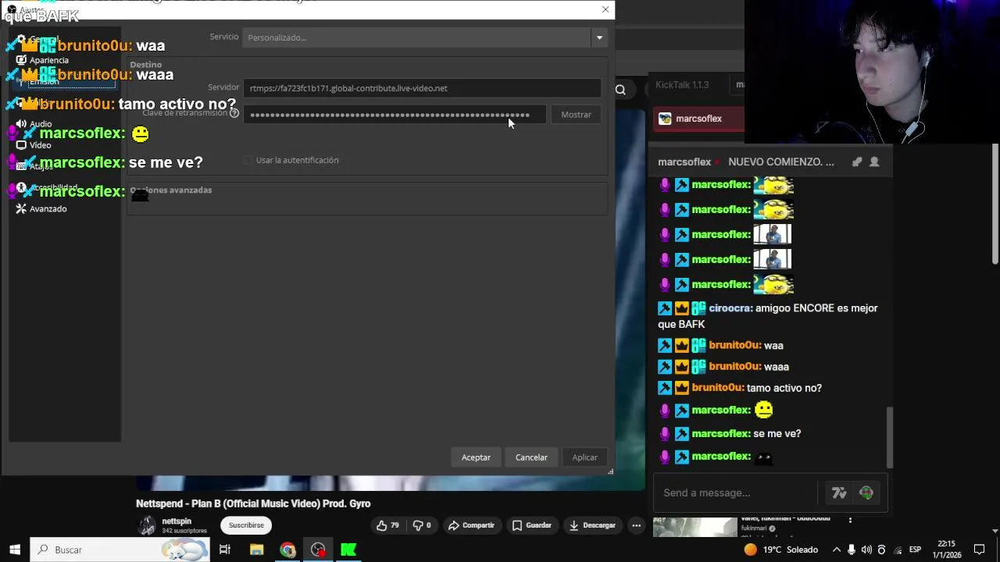Show hidden system tray icons
Viewport: 1000px width, 562px height.
click(x=837, y=550)
